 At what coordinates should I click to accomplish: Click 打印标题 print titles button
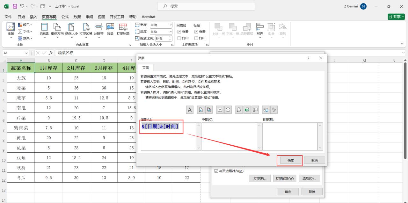pyautogui.click(x=123, y=29)
